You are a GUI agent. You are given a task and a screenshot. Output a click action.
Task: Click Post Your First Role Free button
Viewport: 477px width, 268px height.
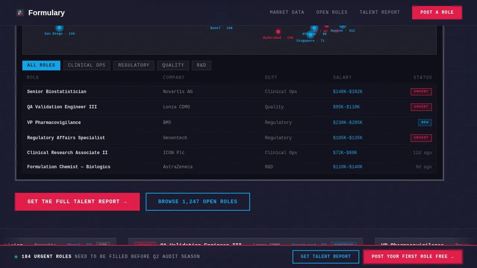[413, 257]
